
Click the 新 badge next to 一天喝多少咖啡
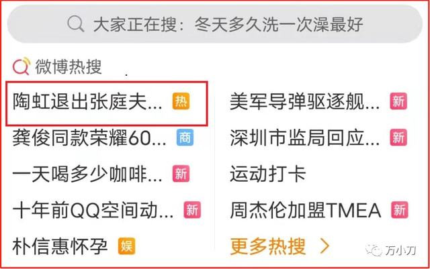(181, 174)
